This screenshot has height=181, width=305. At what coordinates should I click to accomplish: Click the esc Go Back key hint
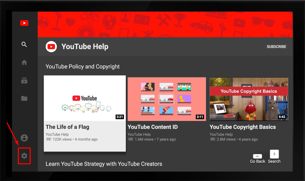click(258, 159)
